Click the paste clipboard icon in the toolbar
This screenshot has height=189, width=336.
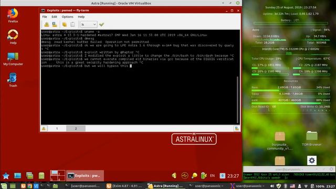pos(72,25)
